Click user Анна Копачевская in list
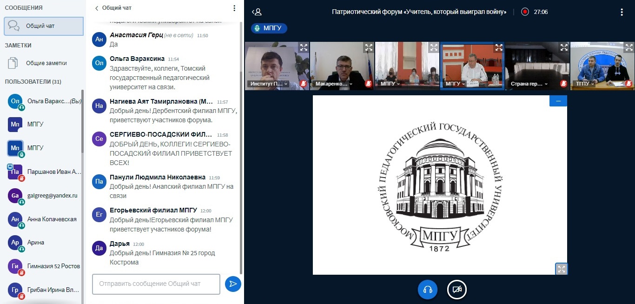Viewport: 635px width, 304px height. tap(52, 219)
